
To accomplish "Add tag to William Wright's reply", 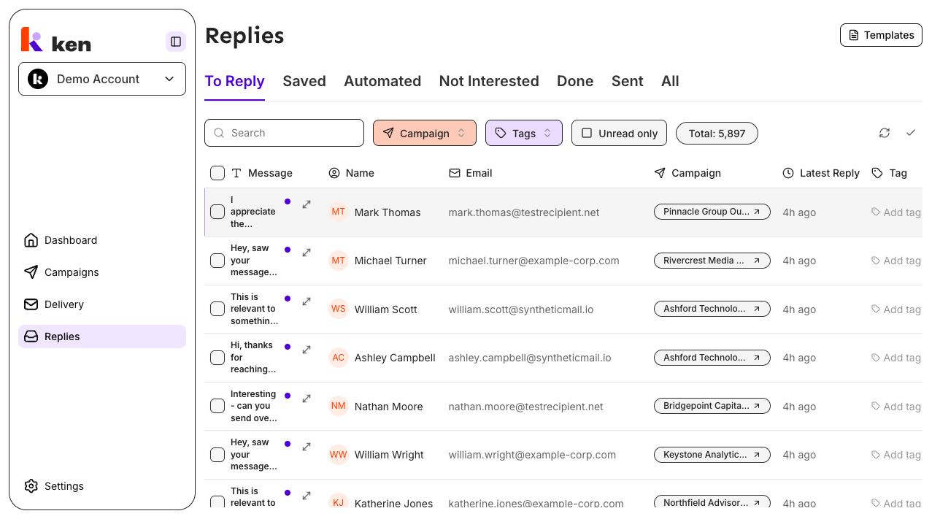I will [x=896, y=455].
